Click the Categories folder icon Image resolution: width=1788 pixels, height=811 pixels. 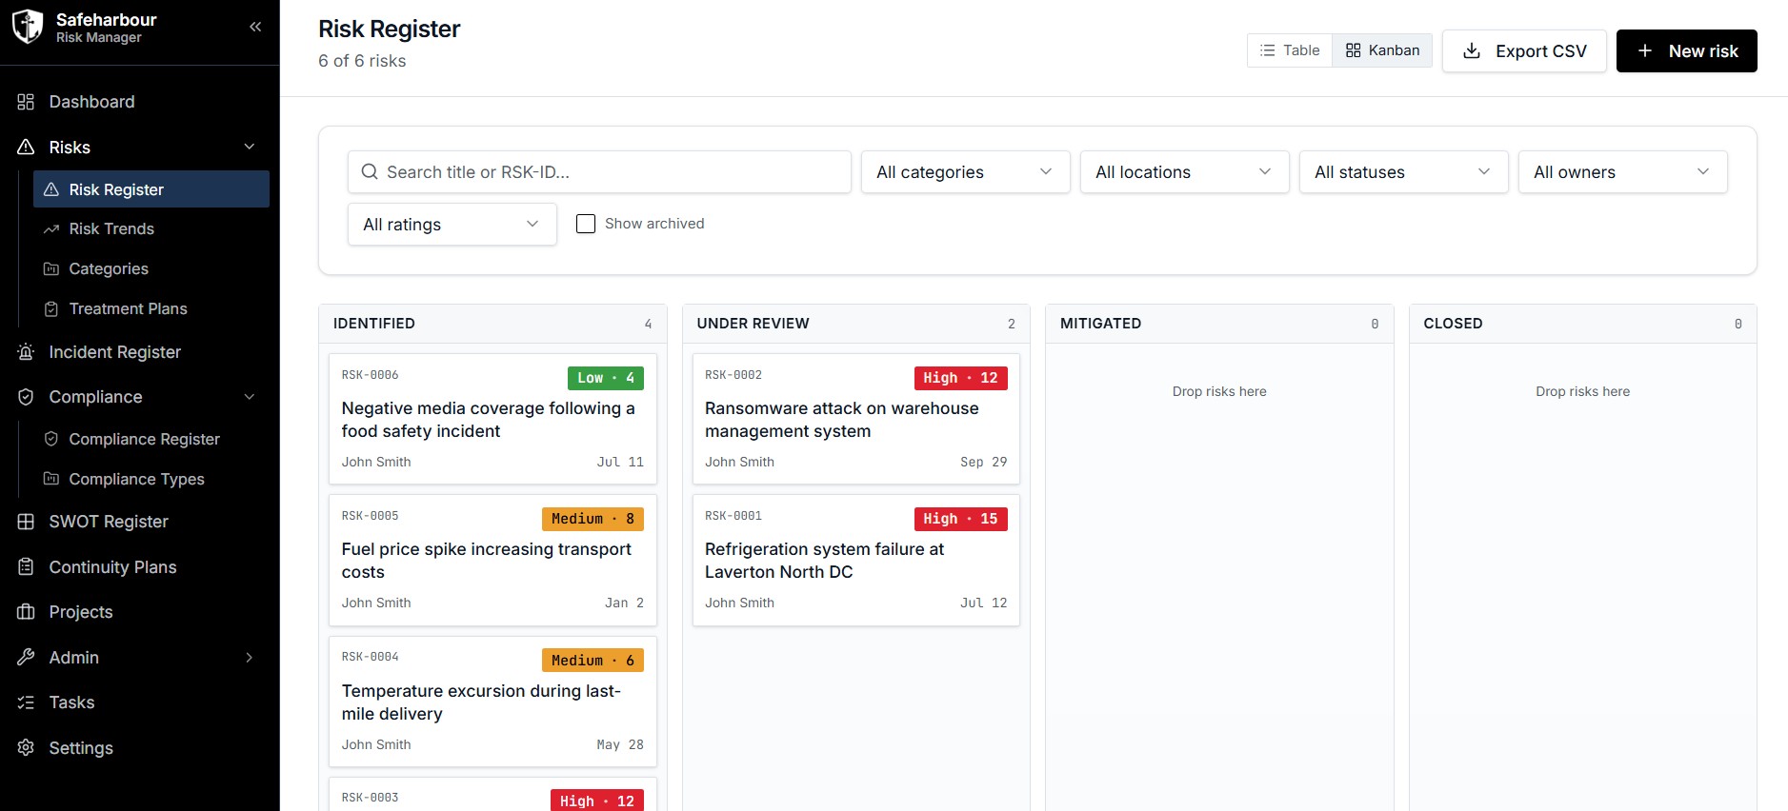pos(51,269)
